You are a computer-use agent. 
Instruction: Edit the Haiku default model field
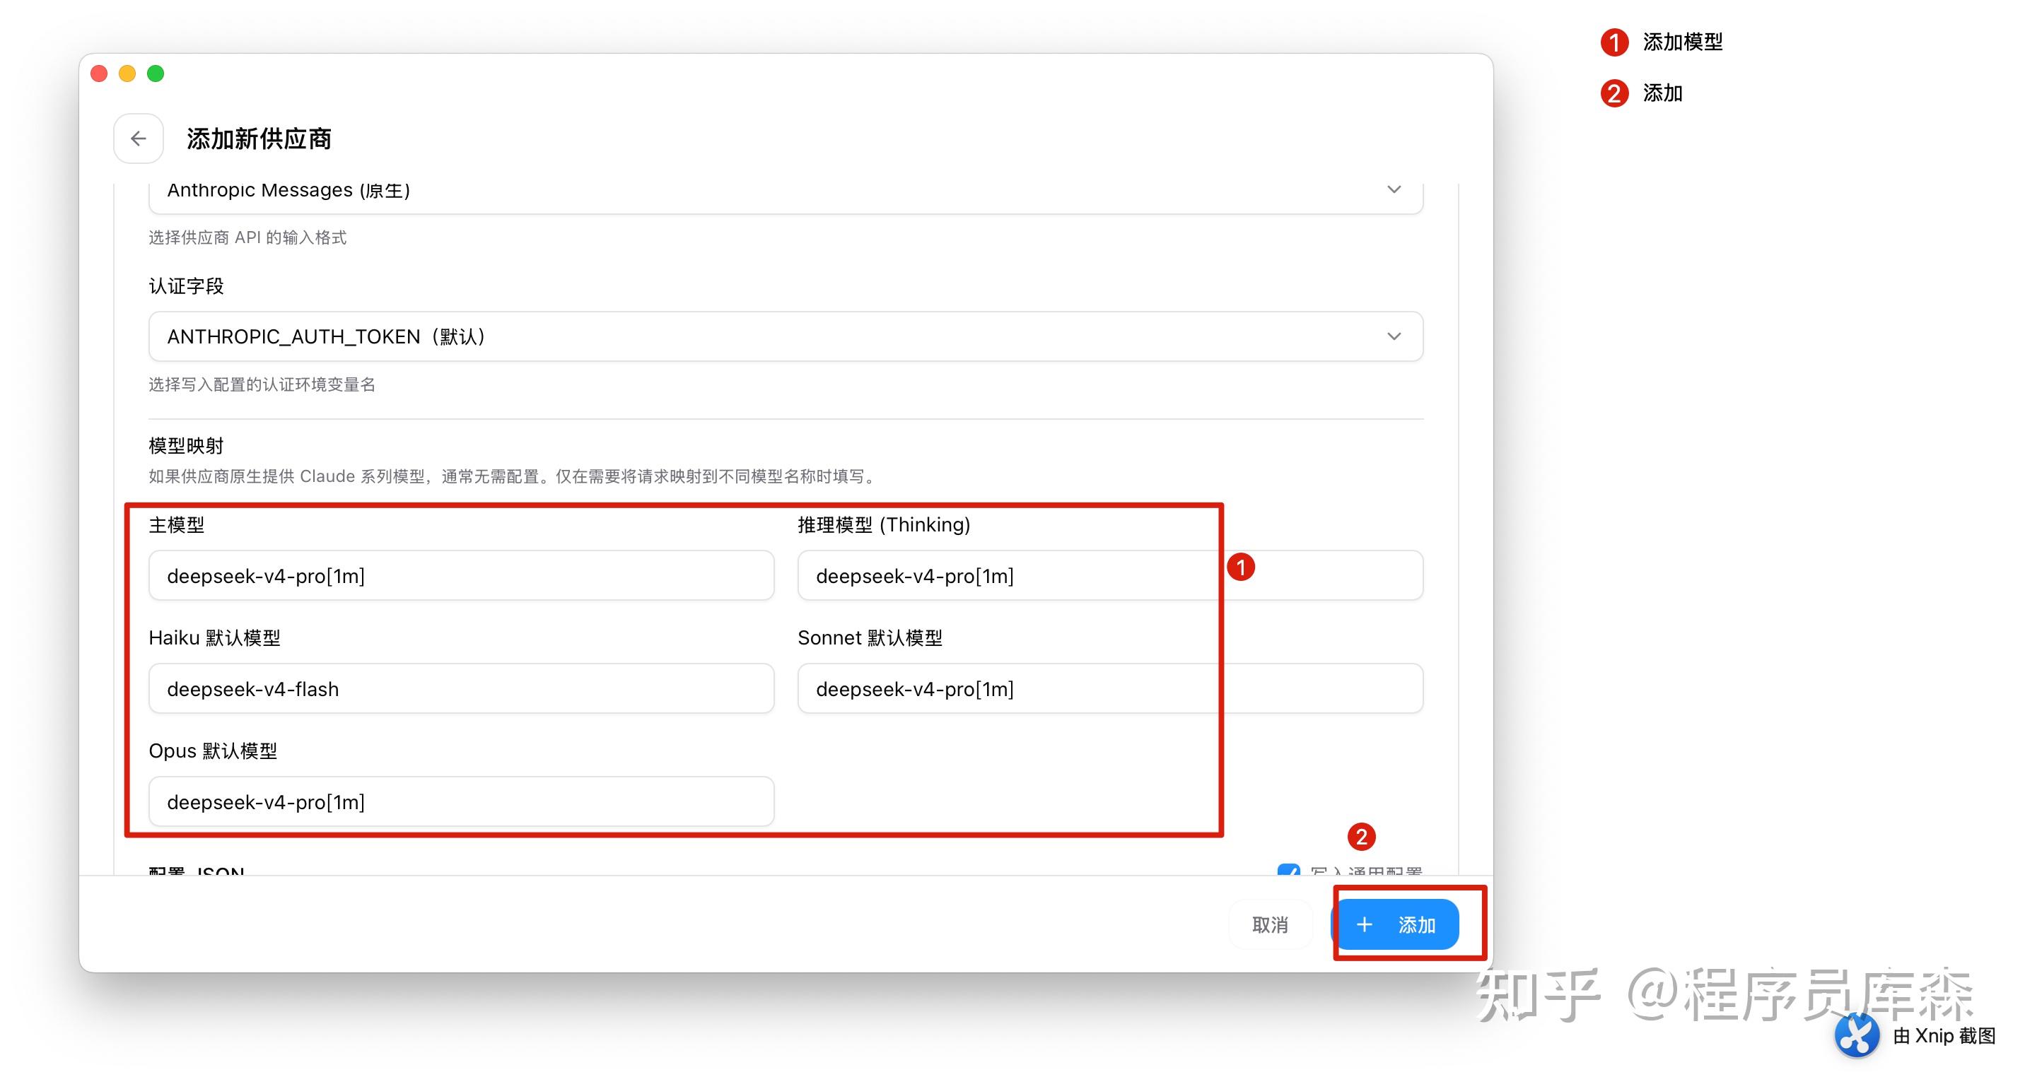coord(462,689)
